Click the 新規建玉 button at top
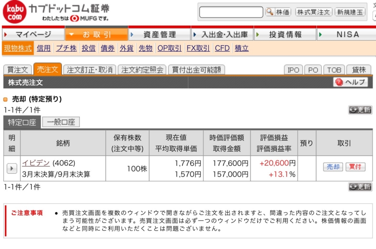The image size is (376, 249). (350, 12)
